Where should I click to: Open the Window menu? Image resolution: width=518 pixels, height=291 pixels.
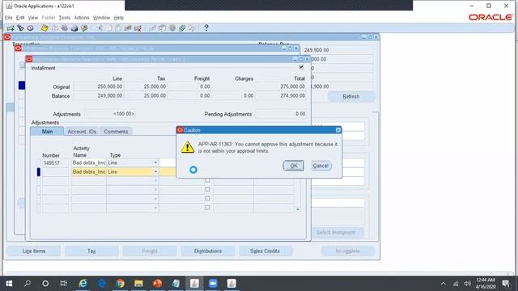tap(101, 18)
